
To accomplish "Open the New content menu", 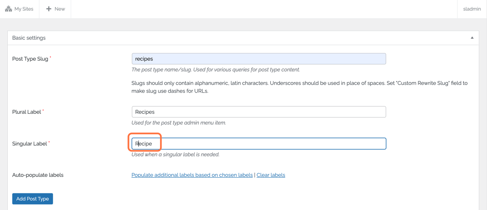I will [55, 9].
